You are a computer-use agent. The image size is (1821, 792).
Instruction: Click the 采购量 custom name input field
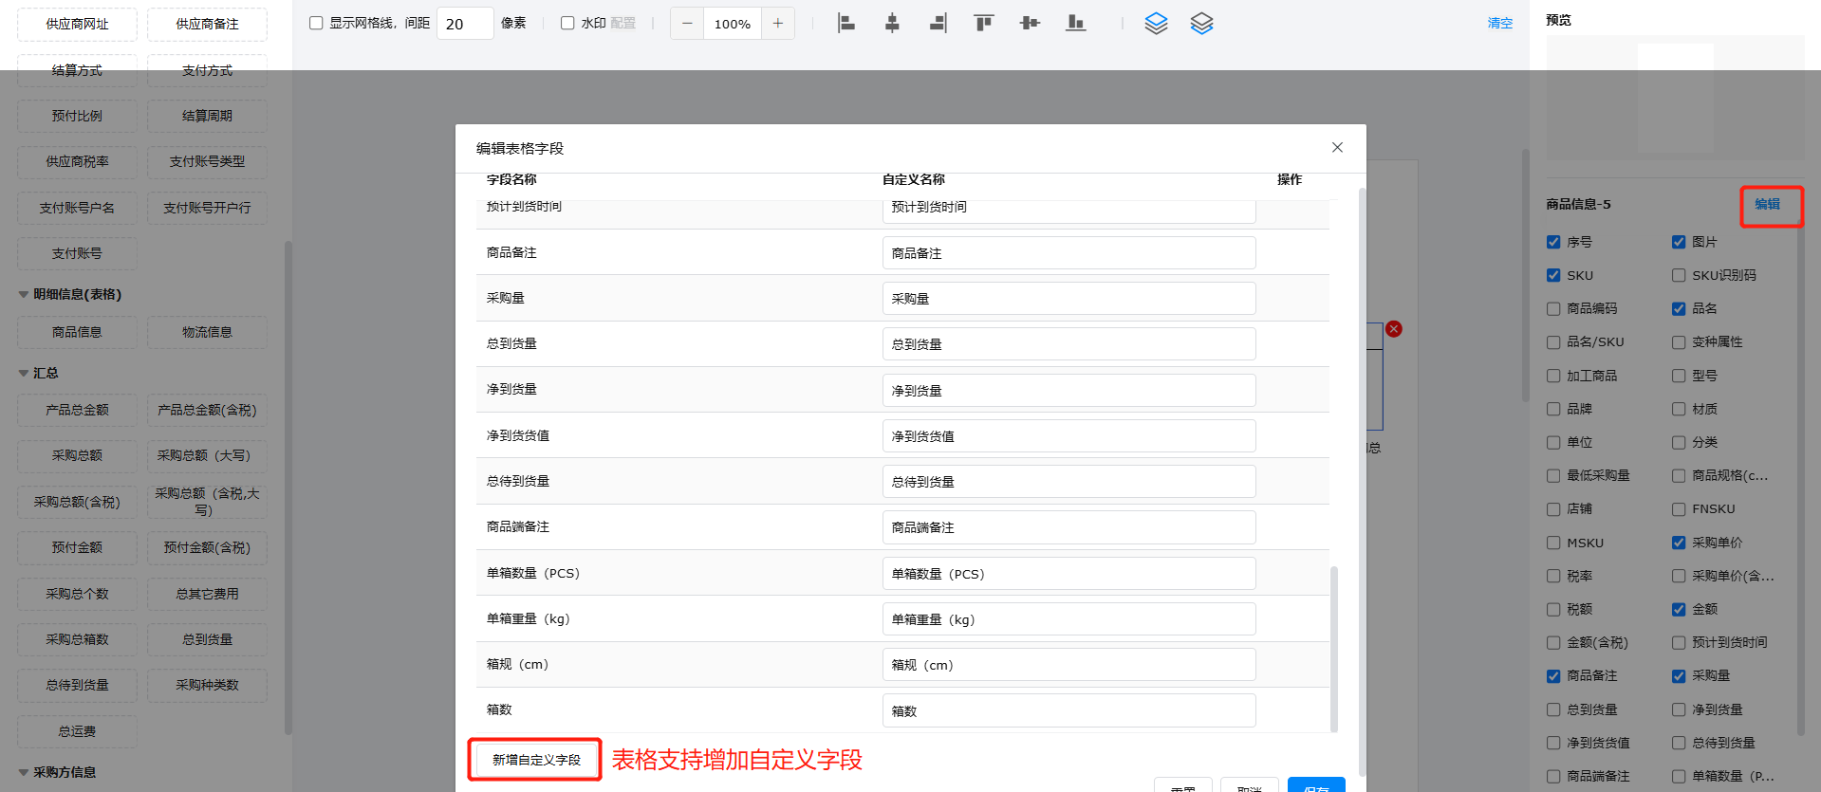click(x=1068, y=299)
